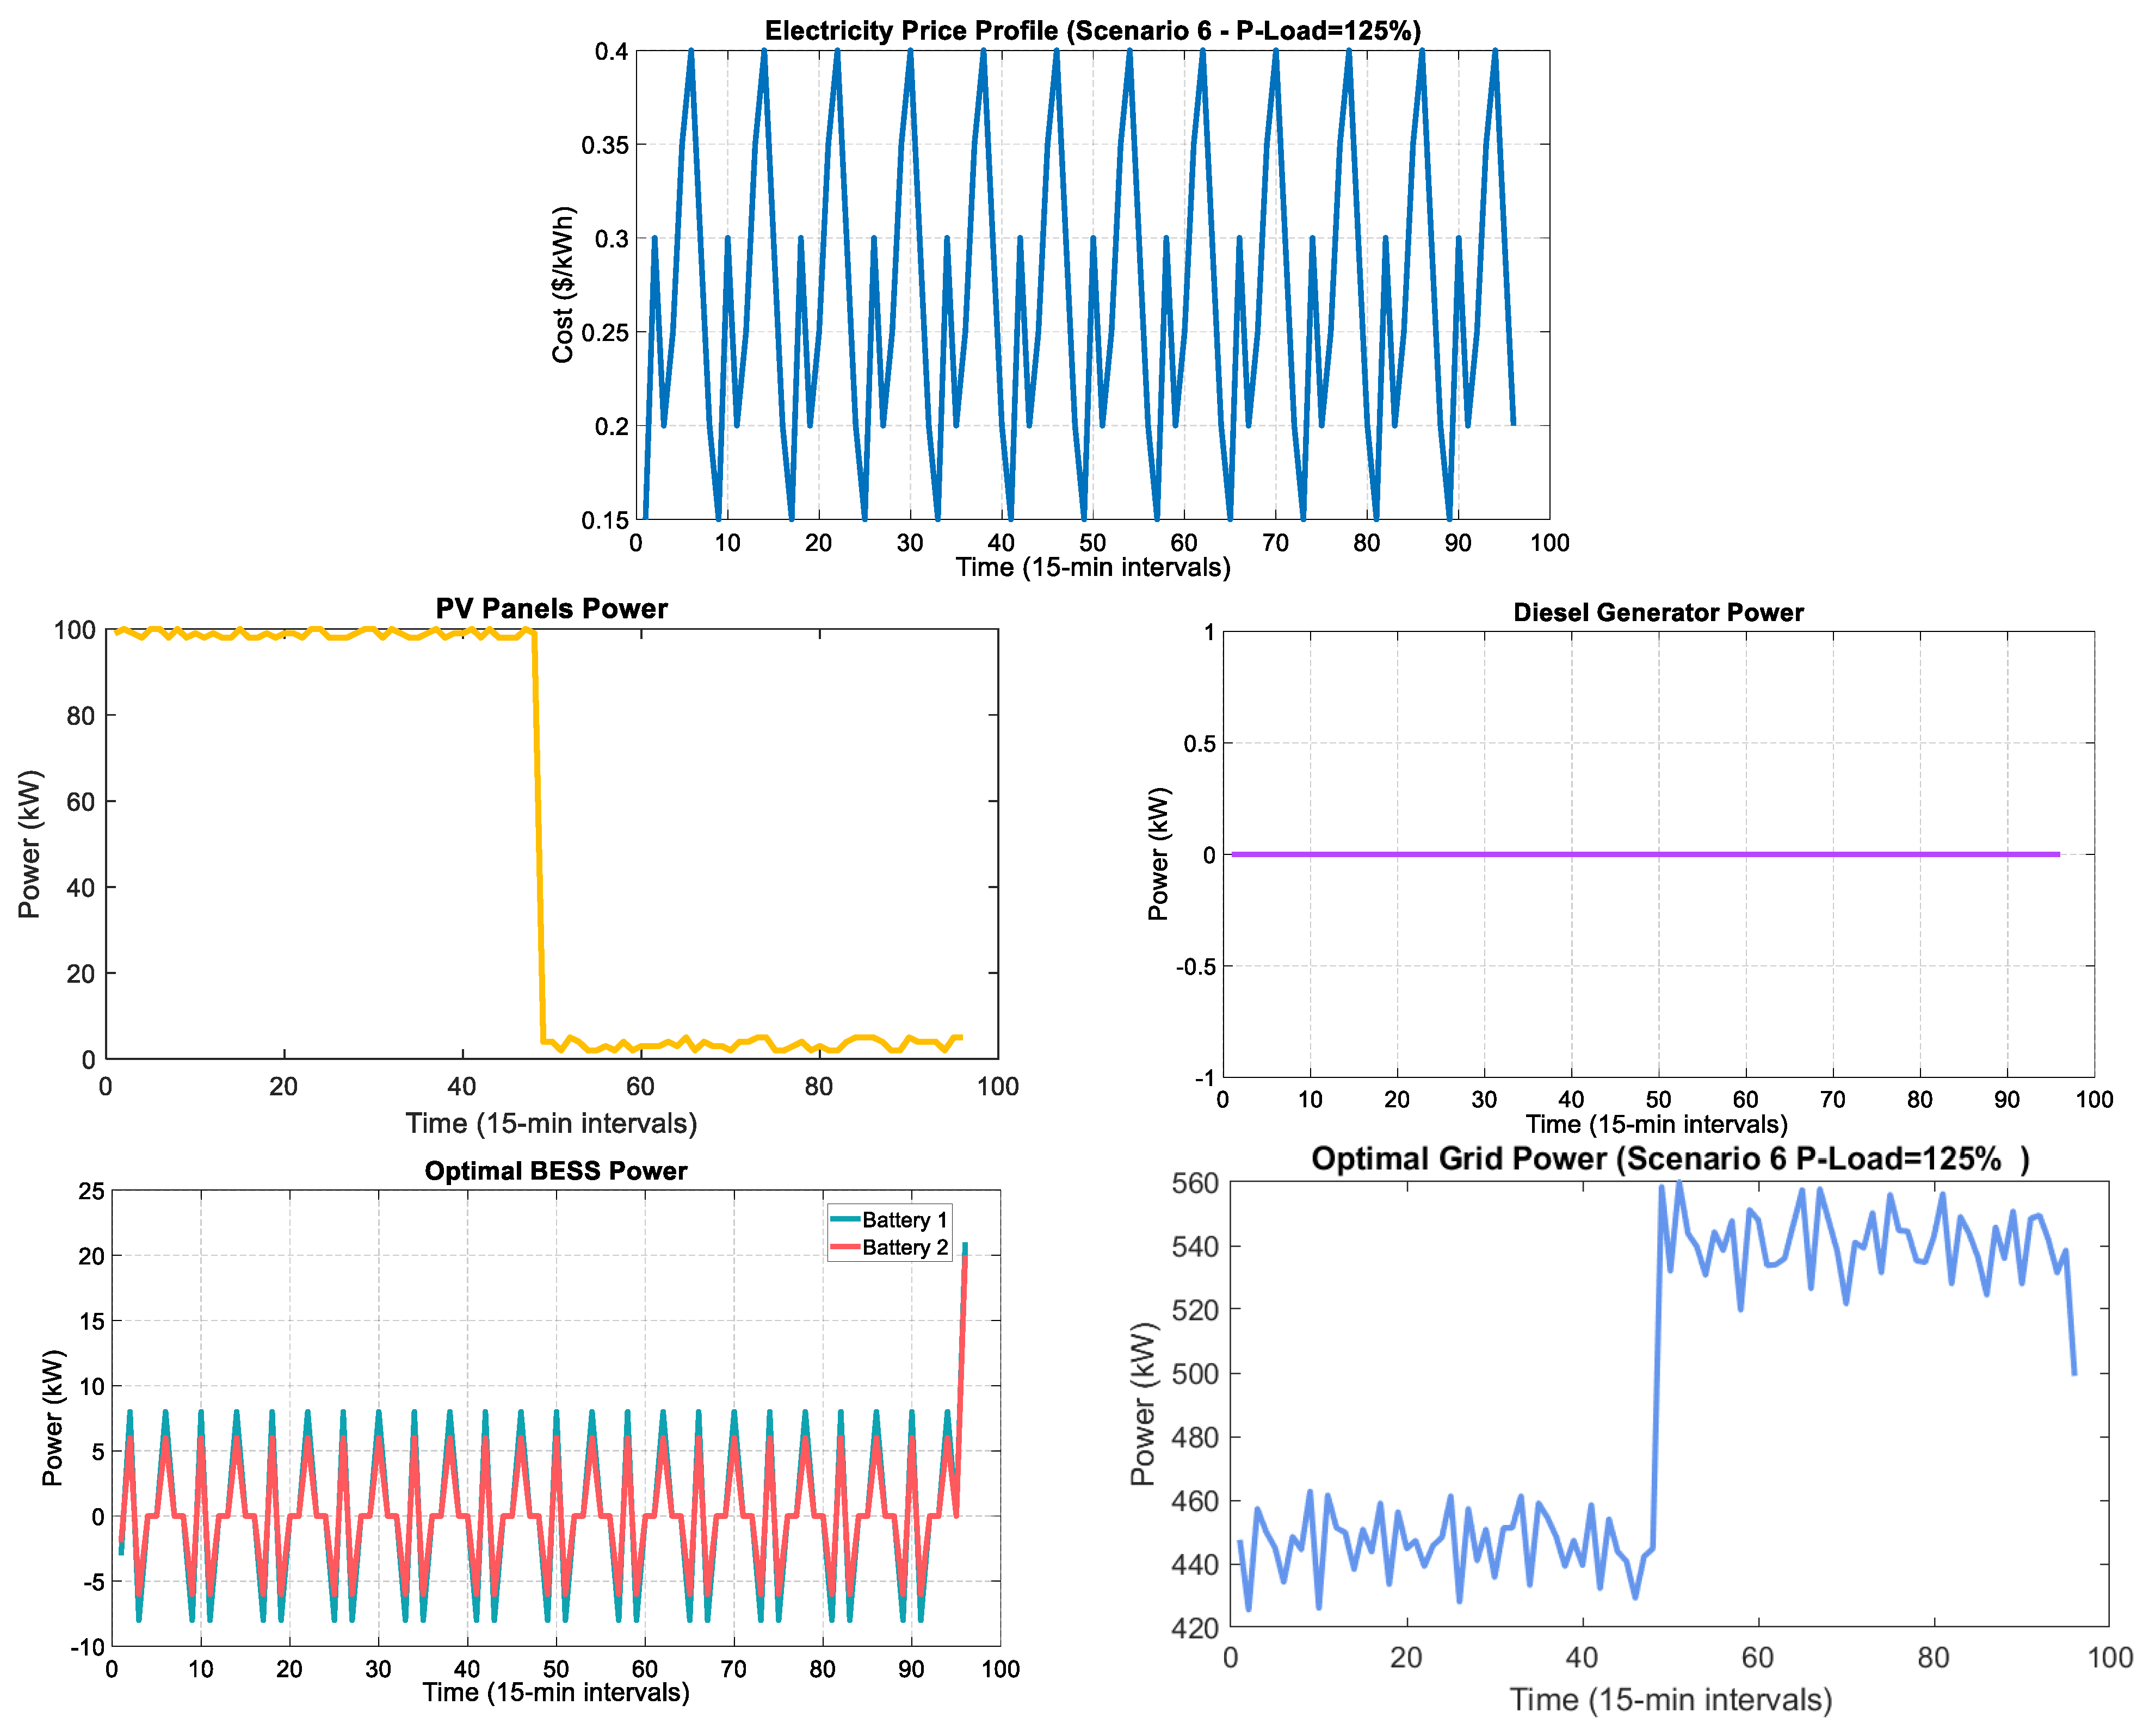
Task: Click the red Battery 2 legend swatch
Action: 844,1247
